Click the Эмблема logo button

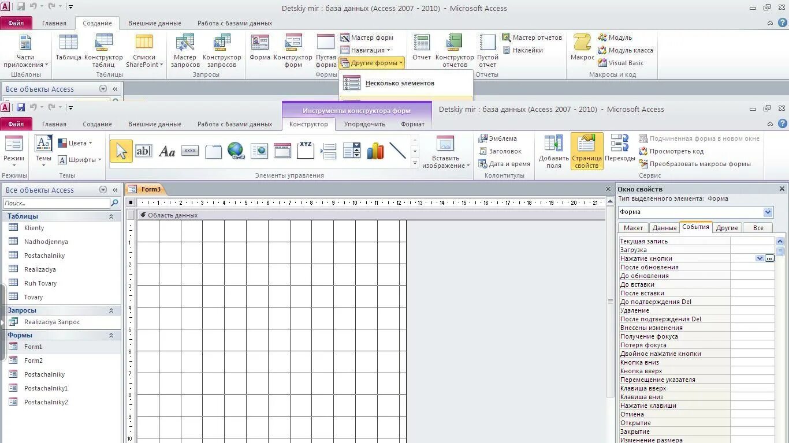click(498, 138)
